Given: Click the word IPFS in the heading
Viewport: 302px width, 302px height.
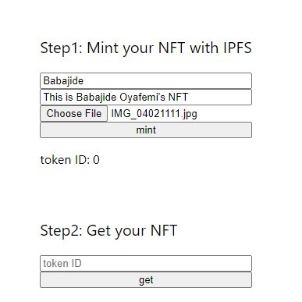Looking at the screenshot, I should pos(237,48).
